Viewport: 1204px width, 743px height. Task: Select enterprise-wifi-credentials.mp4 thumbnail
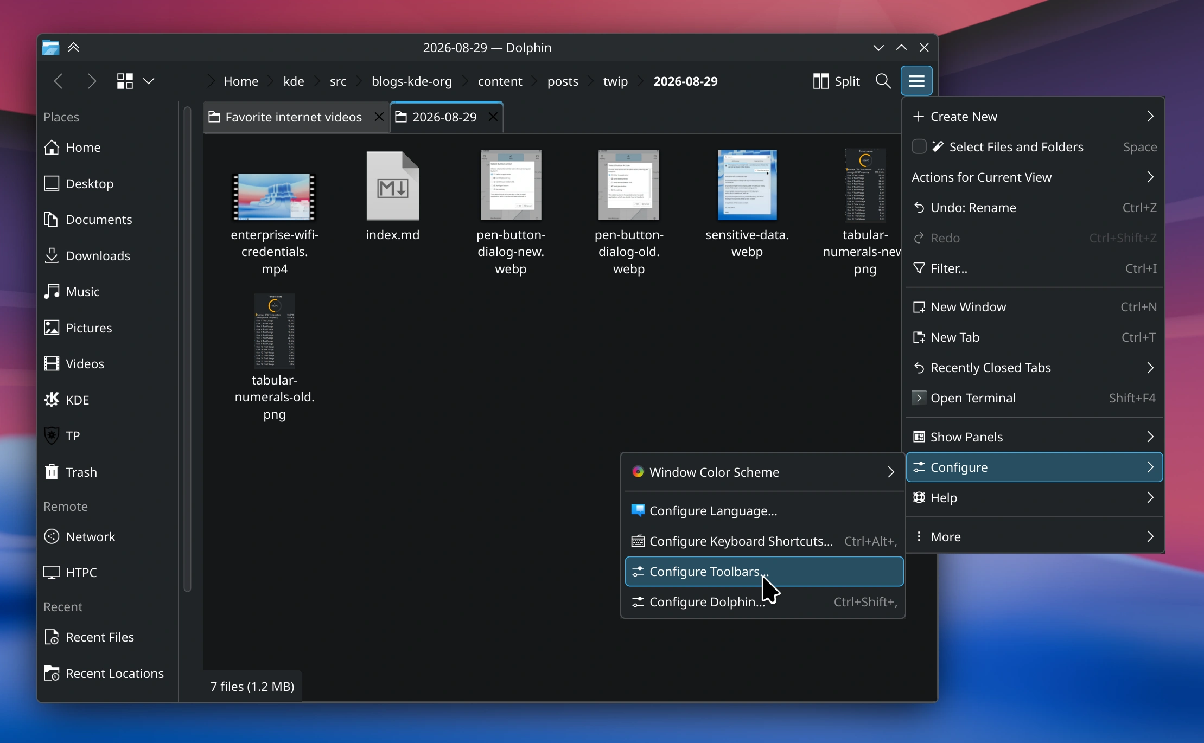click(275, 197)
